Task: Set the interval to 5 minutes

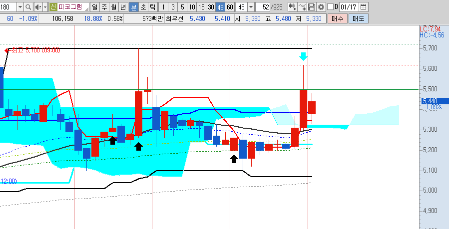Action: (182, 6)
